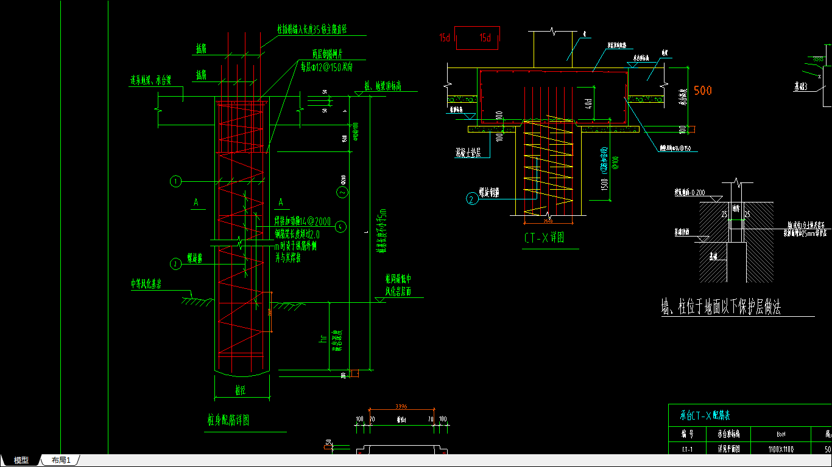The image size is (832, 467).
Task: Click the 中等风化基岩 label
Action: (146, 283)
